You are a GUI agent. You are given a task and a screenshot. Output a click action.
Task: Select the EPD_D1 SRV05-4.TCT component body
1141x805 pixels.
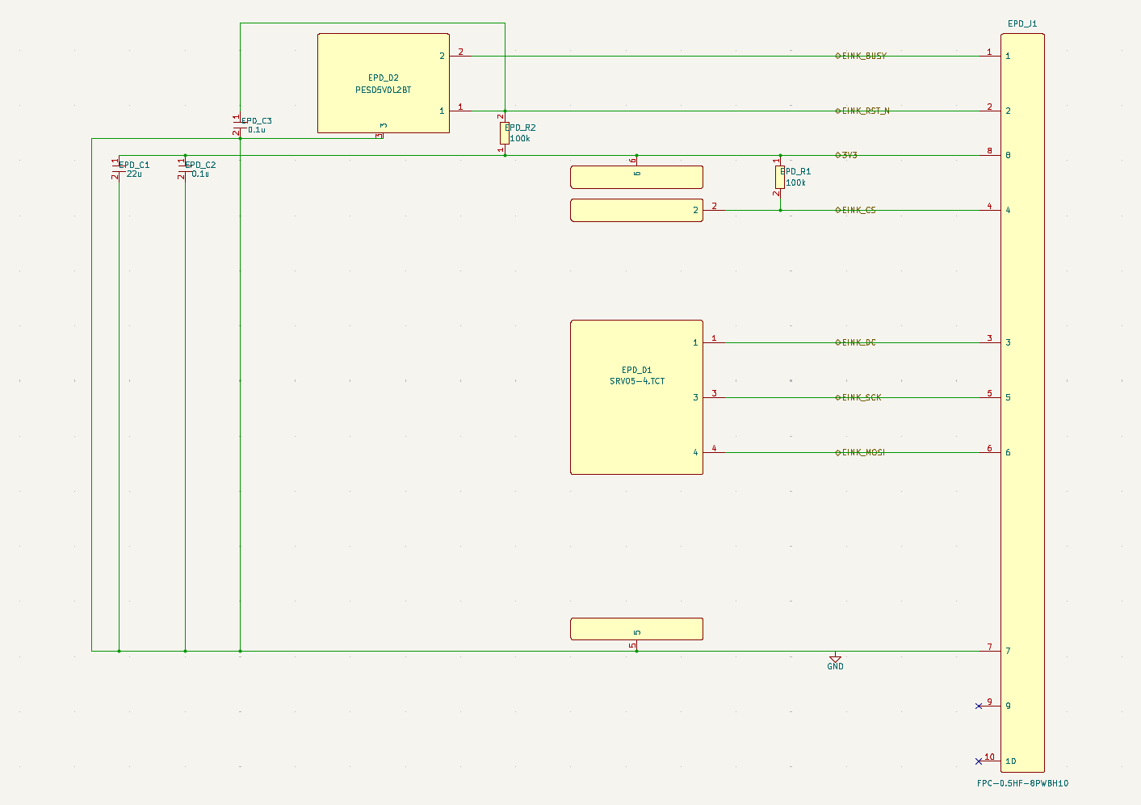click(636, 397)
